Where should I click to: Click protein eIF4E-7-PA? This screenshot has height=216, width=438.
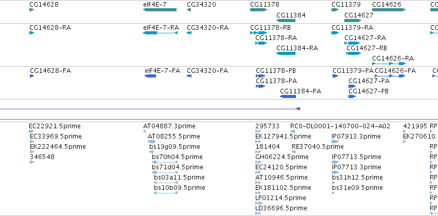(163, 71)
